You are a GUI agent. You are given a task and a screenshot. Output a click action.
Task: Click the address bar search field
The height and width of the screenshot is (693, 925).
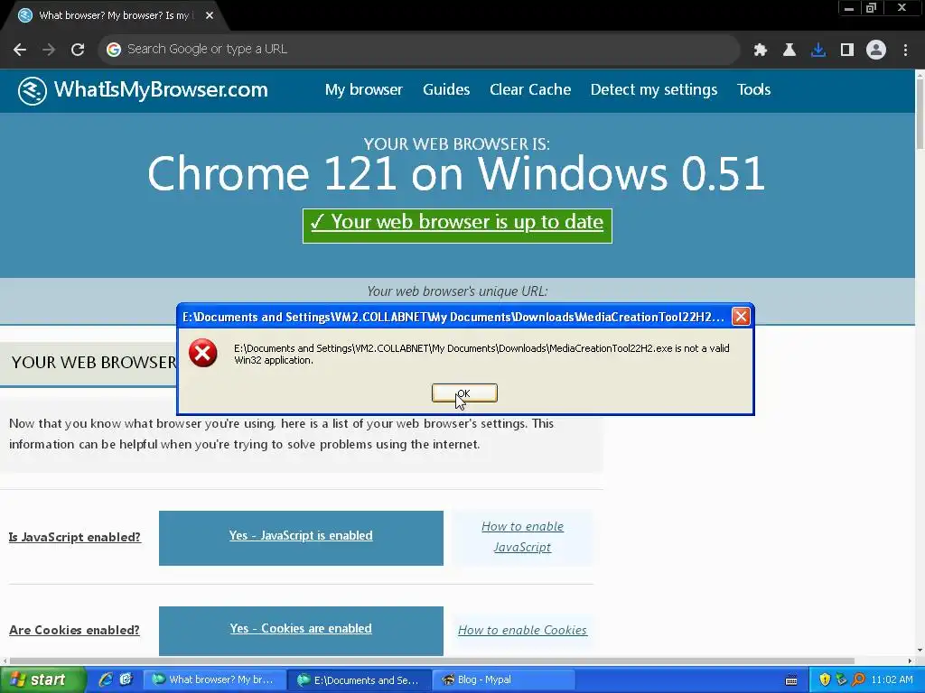419,50
